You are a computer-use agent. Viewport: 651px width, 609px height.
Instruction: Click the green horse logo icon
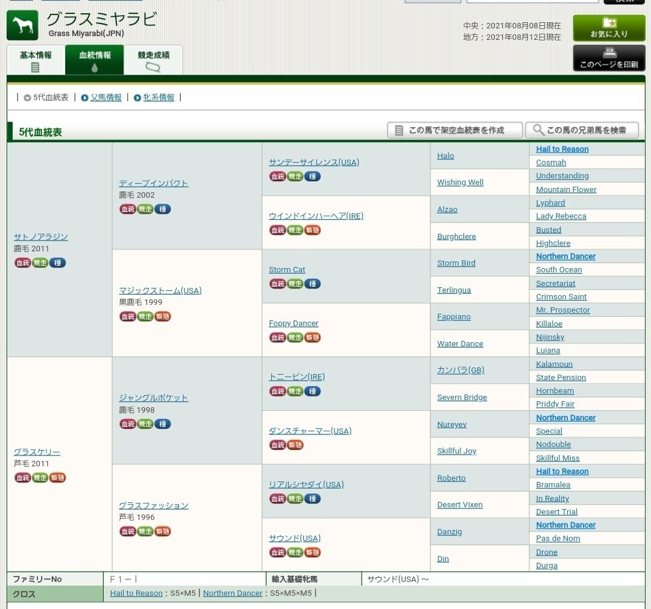(x=22, y=25)
